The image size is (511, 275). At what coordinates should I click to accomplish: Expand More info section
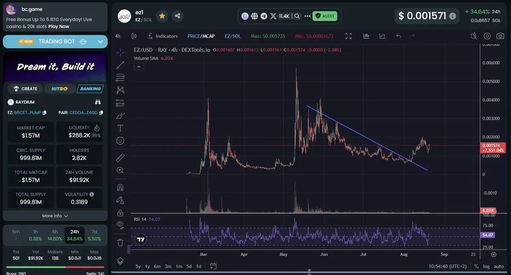click(55, 216)
